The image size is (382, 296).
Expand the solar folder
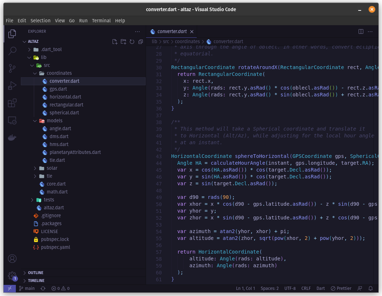(52, 168)
